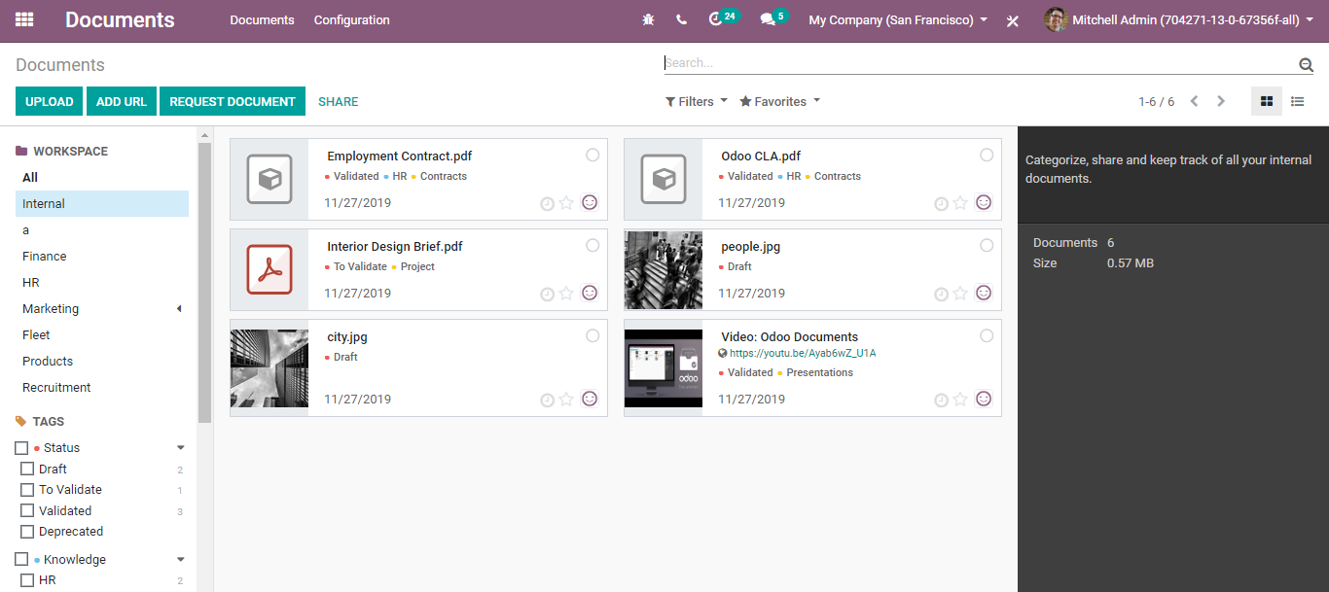Select the Fleet workspace
This screenshot has width=1329, height=592.
(x=36, y=335)
